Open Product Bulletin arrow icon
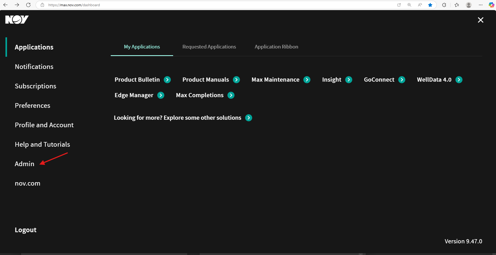 click(167, 80)
